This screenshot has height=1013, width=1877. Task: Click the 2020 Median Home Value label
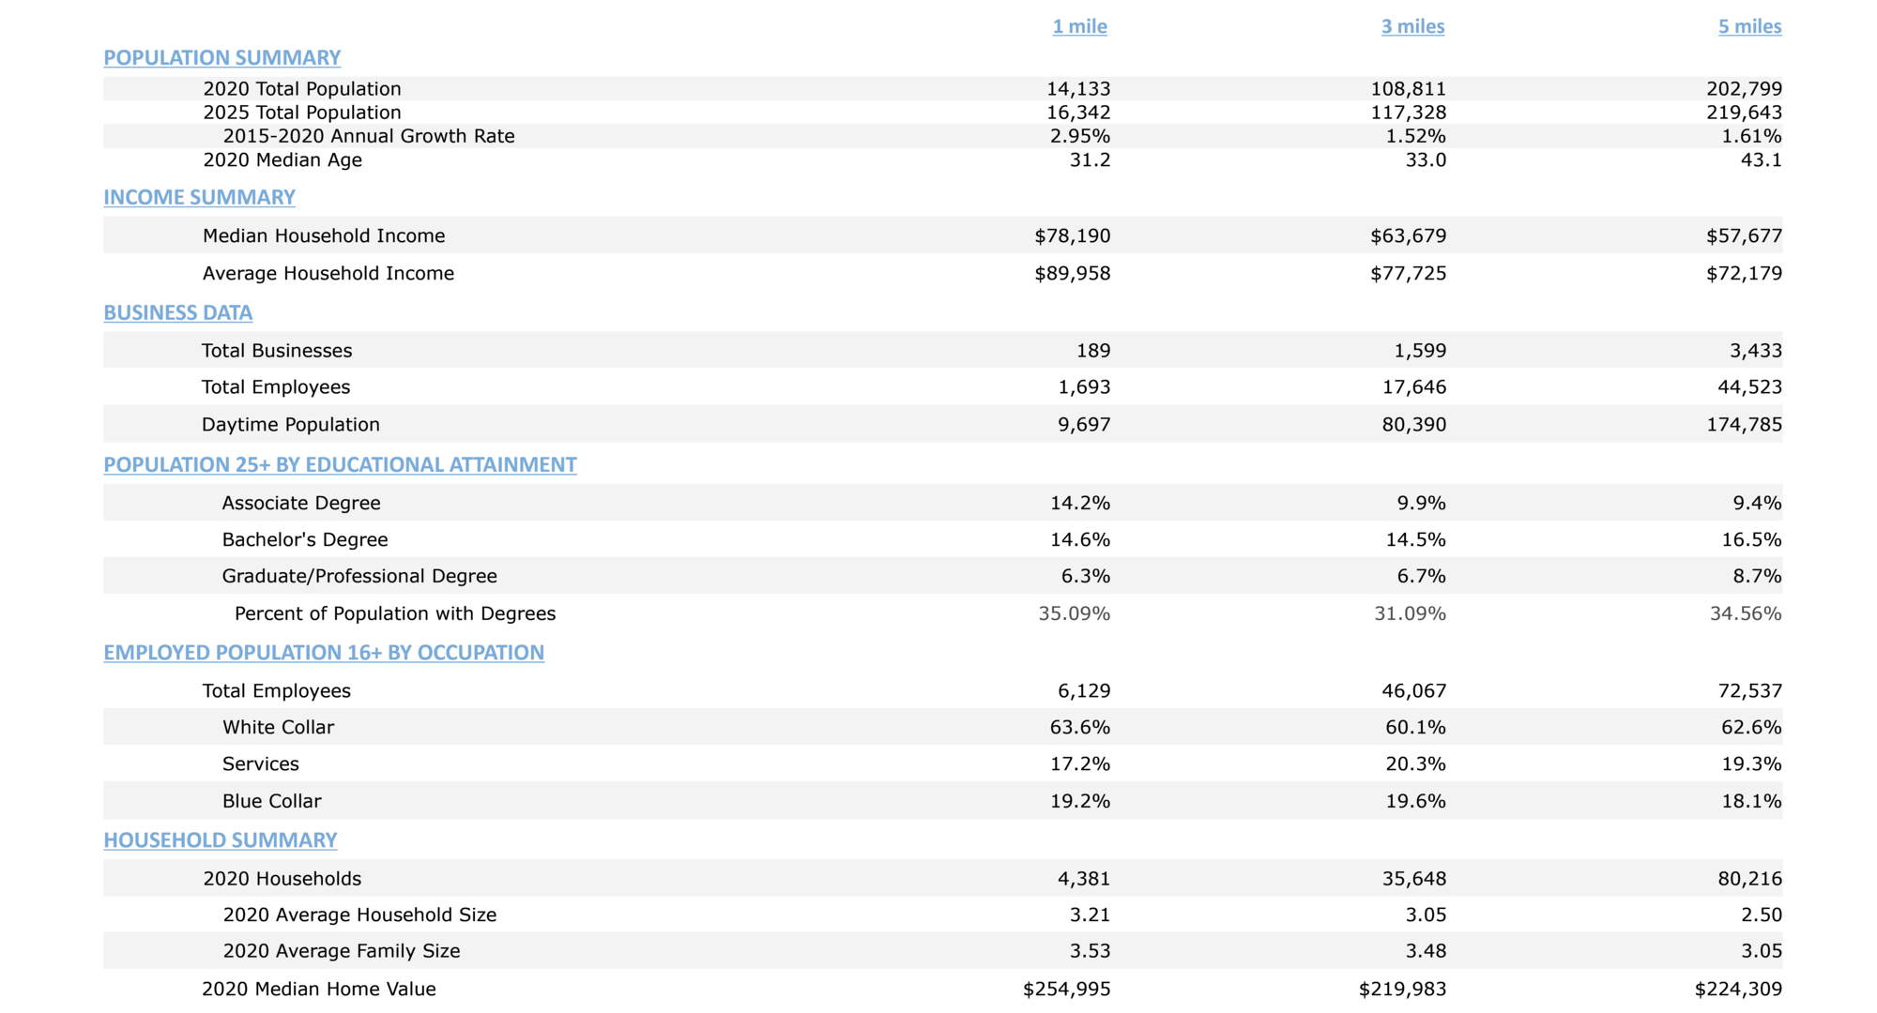[x=319, y=989]
